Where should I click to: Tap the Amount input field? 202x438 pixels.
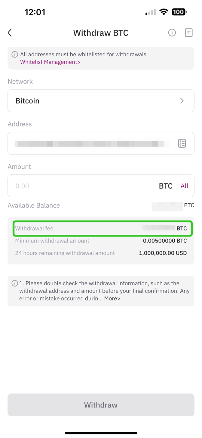(75, 186)
